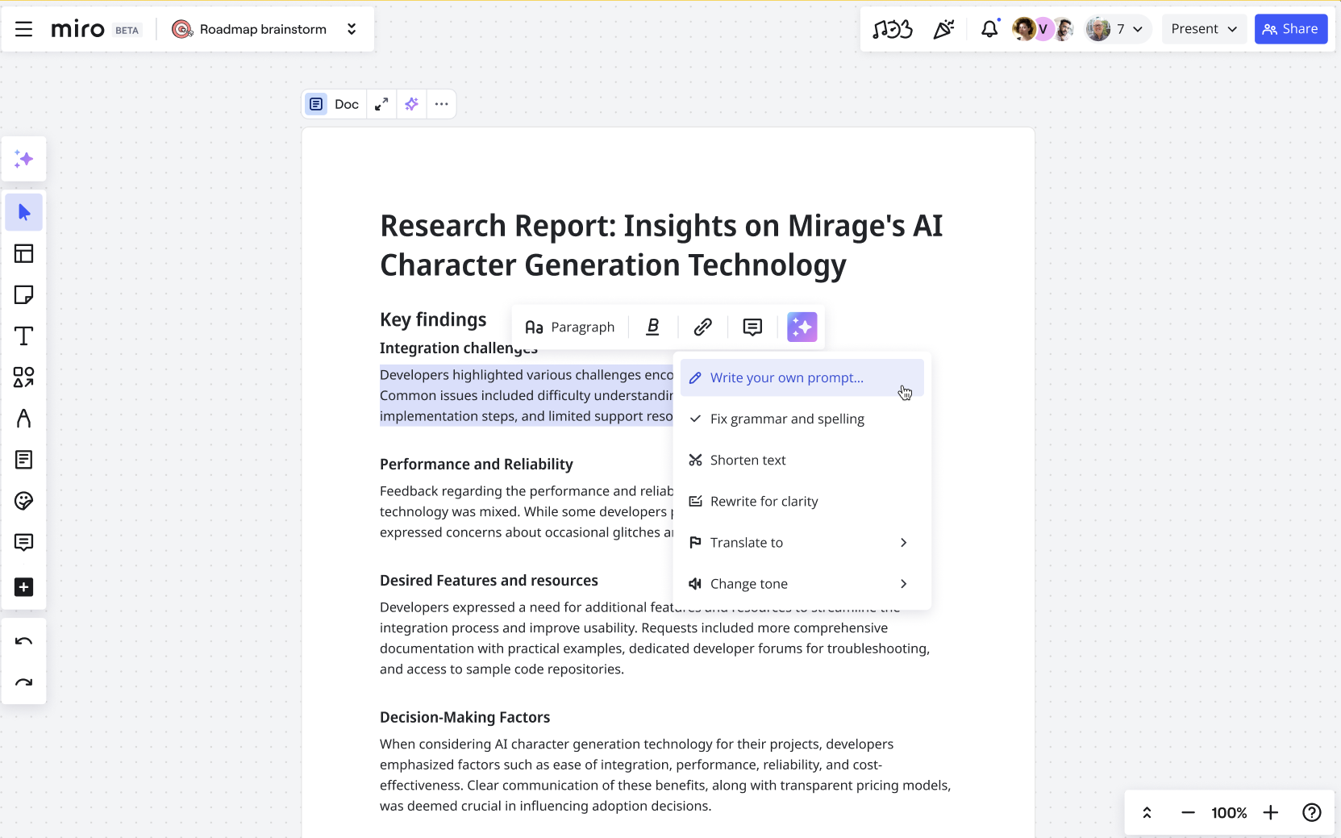
Task: Open the shapes and connectors tool
Action: pos(24,377)
